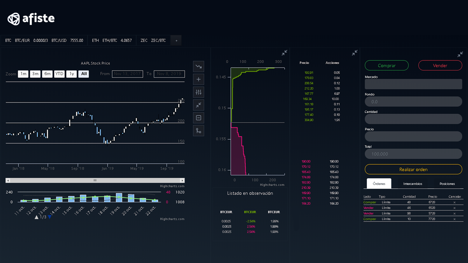Click the Comprar buy button
This screenshot has width=468, height=263.
(387, 65)
